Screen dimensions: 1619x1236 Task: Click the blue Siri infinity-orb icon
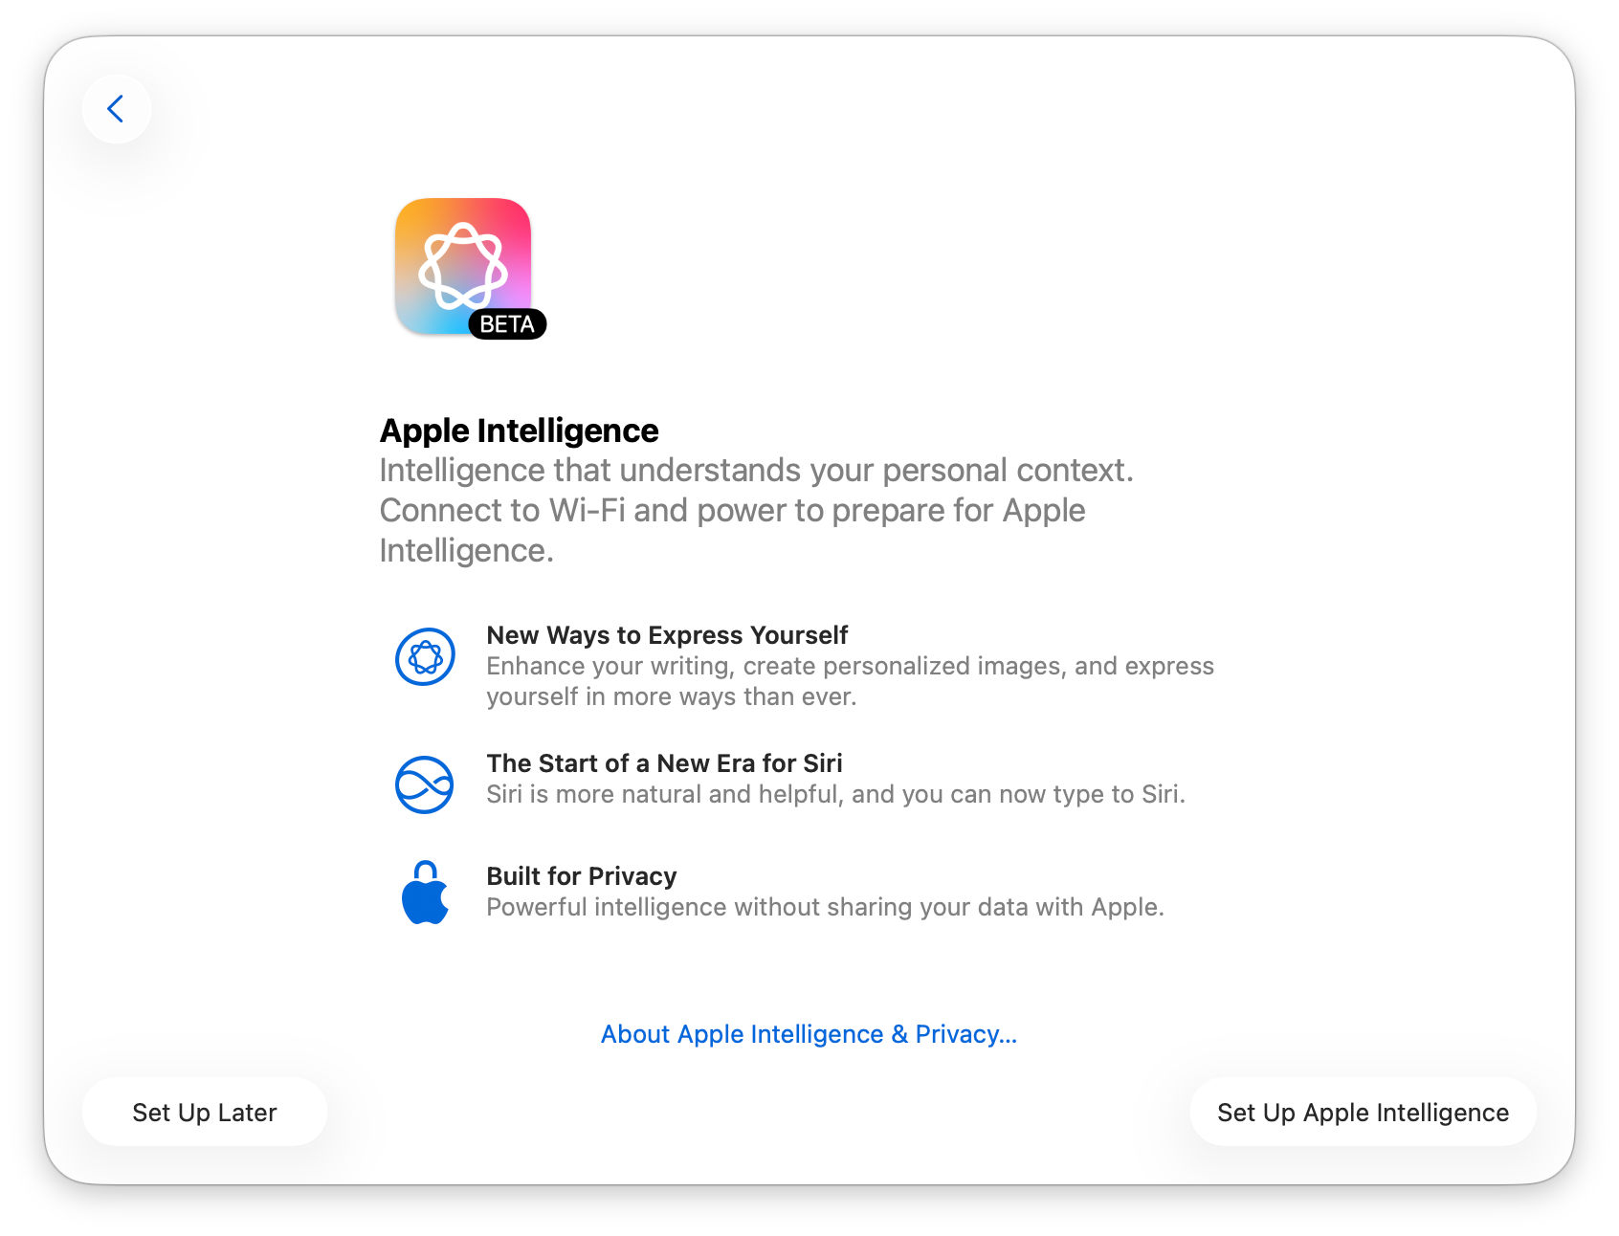425,784
